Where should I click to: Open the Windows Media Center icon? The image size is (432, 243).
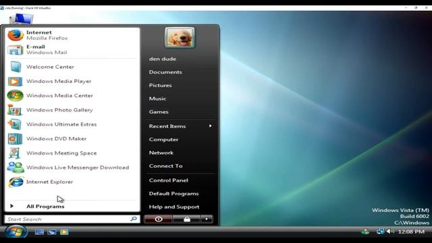pyautogui.click(x=15, y=96)
